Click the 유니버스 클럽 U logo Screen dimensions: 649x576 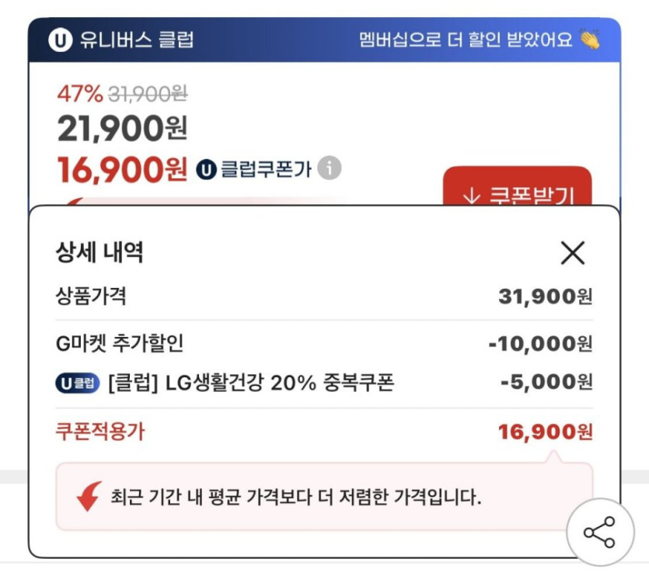pos(60,40)
